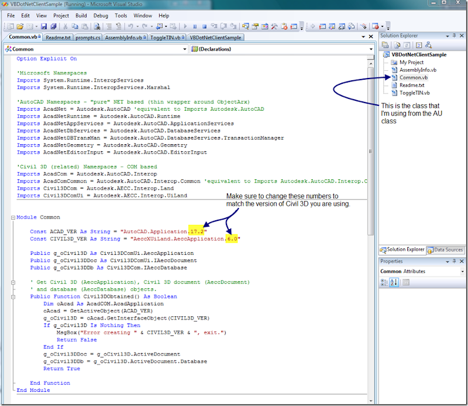Select the Categorized view icon in Properties
Screen dimensions: 468x406
[384, 282]
